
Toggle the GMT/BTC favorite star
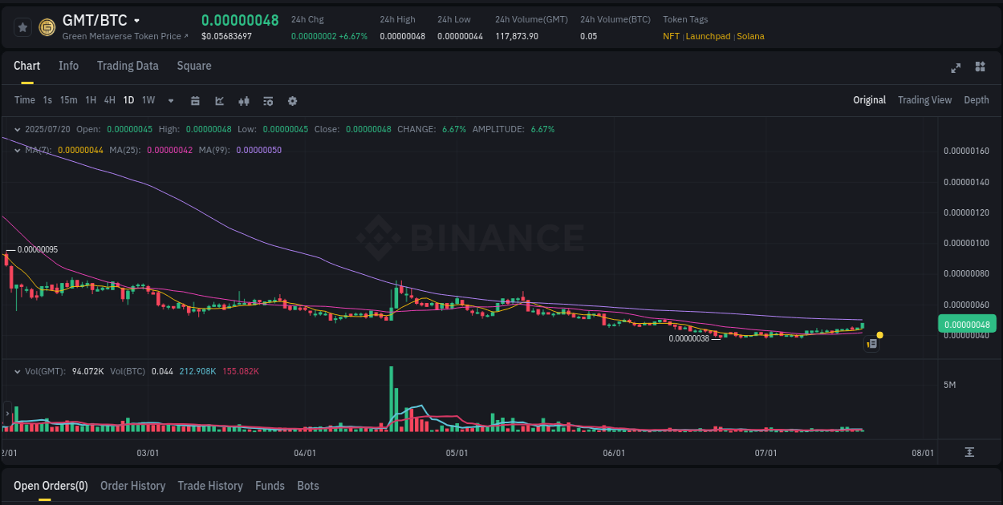(x=22, y=26)
